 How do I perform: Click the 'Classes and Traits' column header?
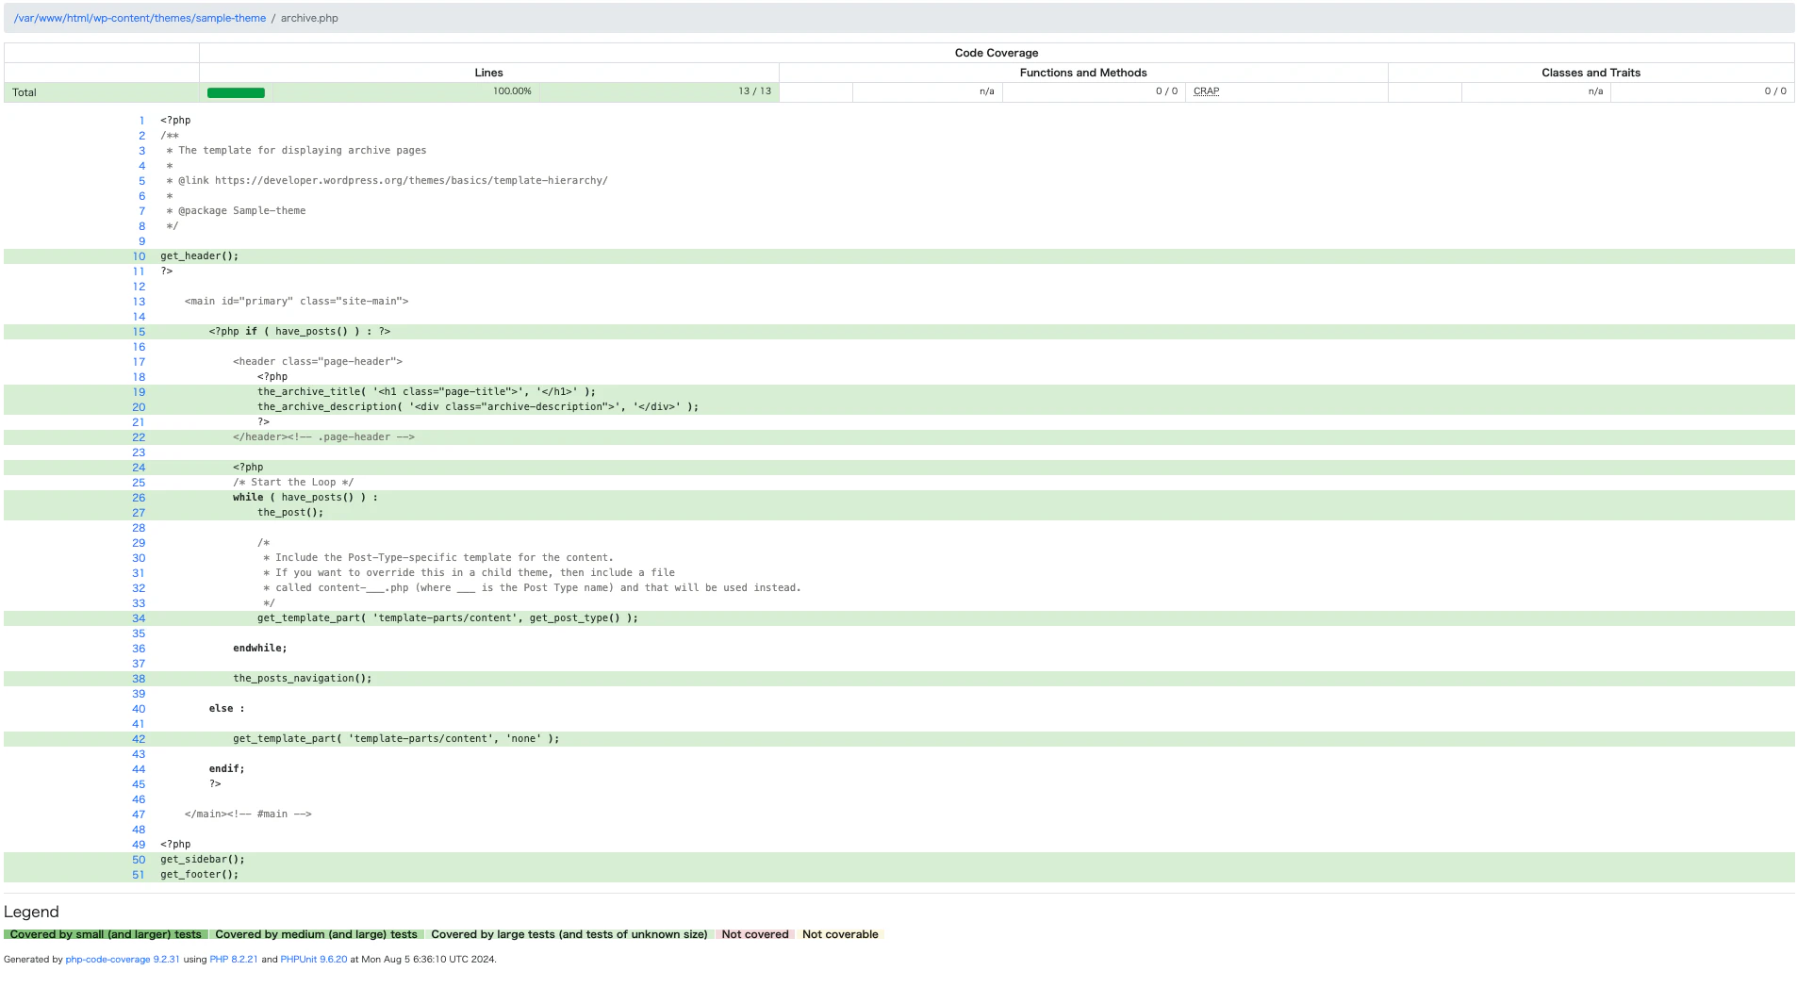1591,73
